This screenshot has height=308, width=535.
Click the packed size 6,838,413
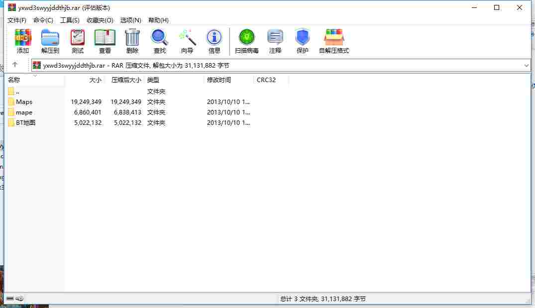coord(127,112)
